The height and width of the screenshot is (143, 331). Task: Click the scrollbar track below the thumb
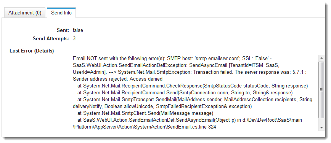click(x=321, y=122)
